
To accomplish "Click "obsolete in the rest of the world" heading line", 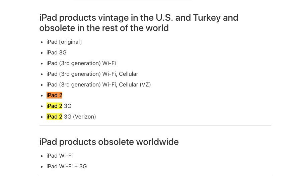I will tap(104, 28).
